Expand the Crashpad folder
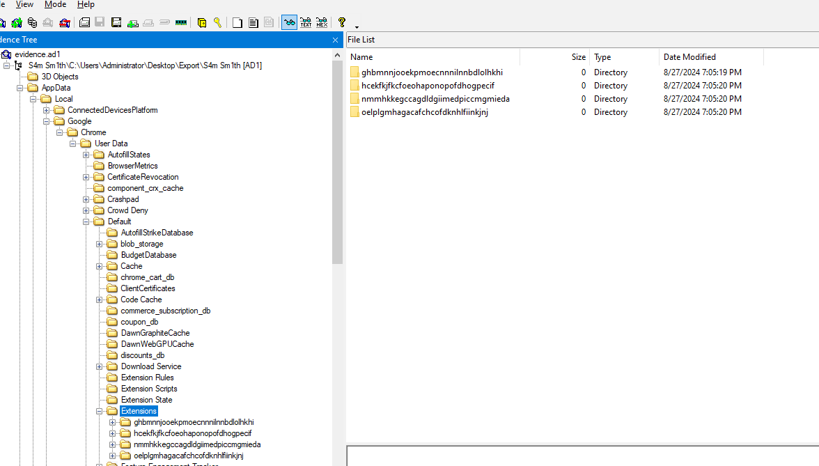Image resolution: width=819 pixels, height=466 pixels. pyautogui.click(x=86, y=199)
